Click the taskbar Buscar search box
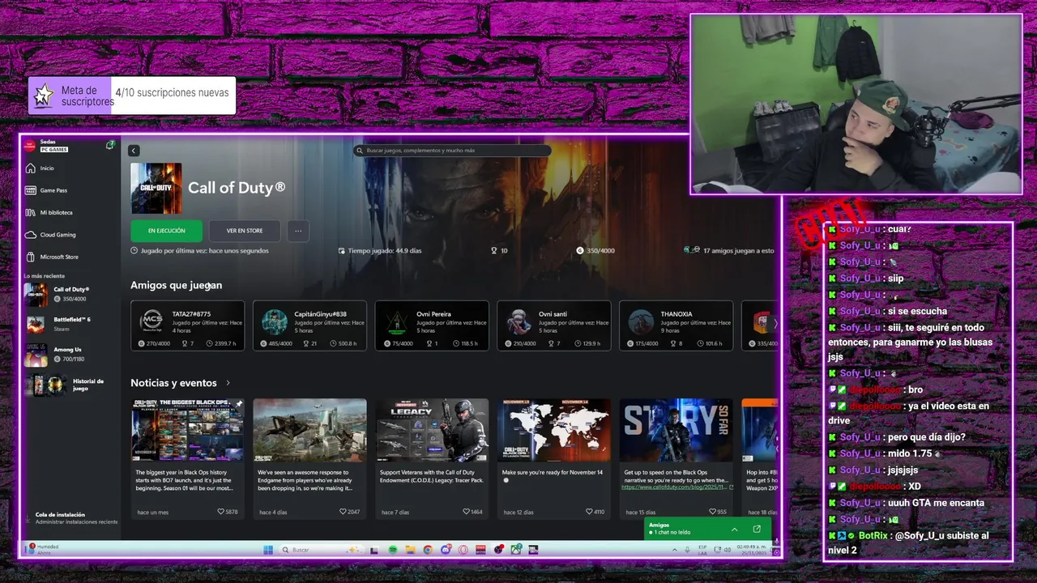1037x583 pixels. (321, 550)
